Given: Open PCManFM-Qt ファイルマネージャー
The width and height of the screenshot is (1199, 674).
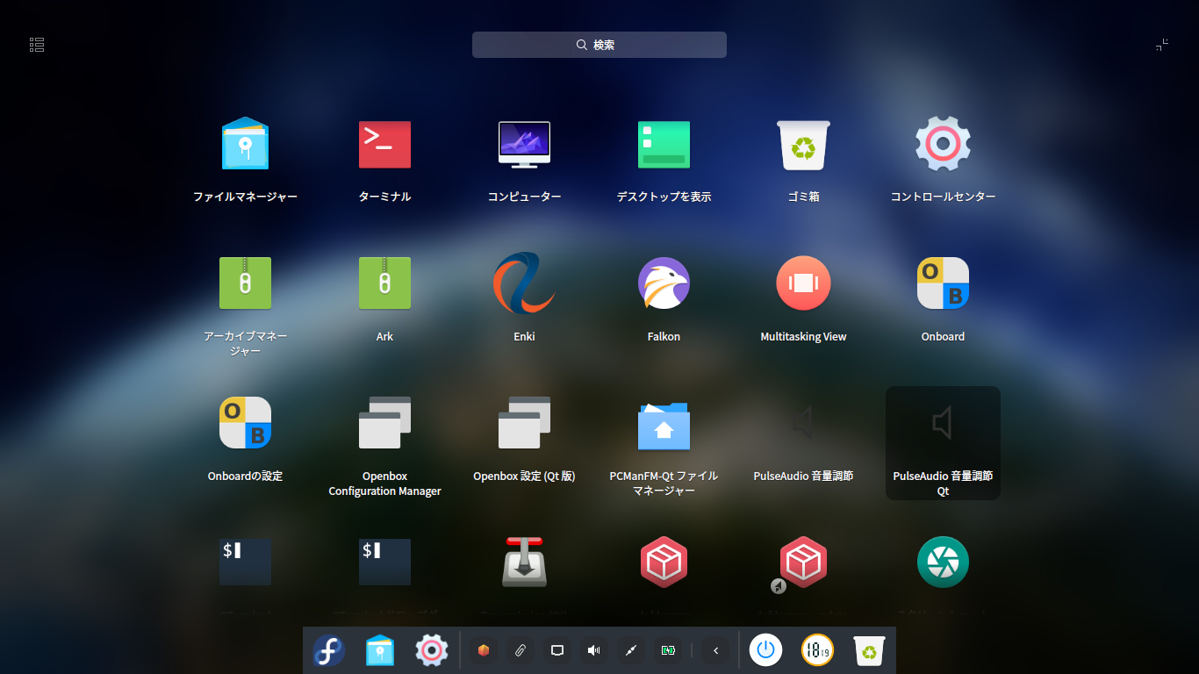Looking at the screenshot, I should (x=664, y=425).
